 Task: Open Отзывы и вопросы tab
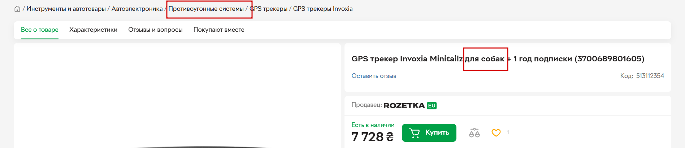pos(155,30)
